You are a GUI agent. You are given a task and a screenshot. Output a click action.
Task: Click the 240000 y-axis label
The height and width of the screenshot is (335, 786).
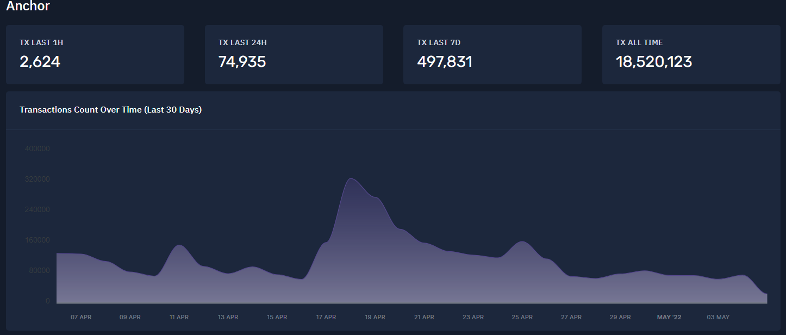click(38, 210)
